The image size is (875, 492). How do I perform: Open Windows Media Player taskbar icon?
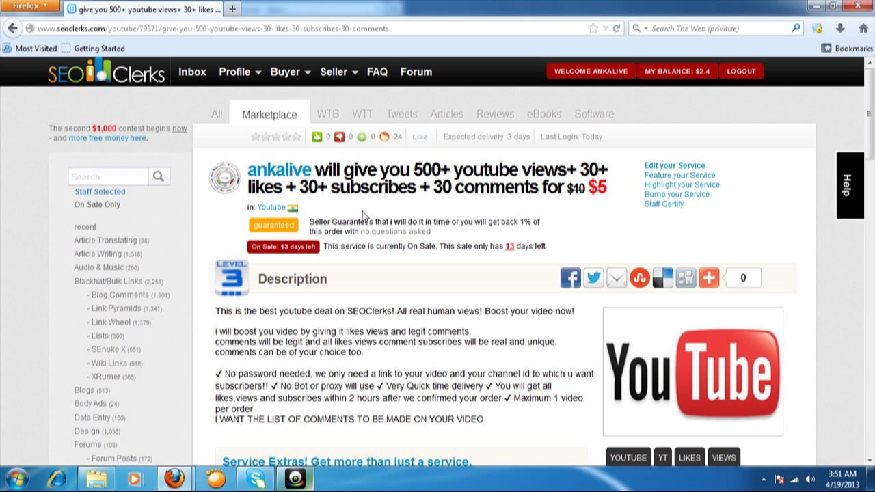pos(135,479)
